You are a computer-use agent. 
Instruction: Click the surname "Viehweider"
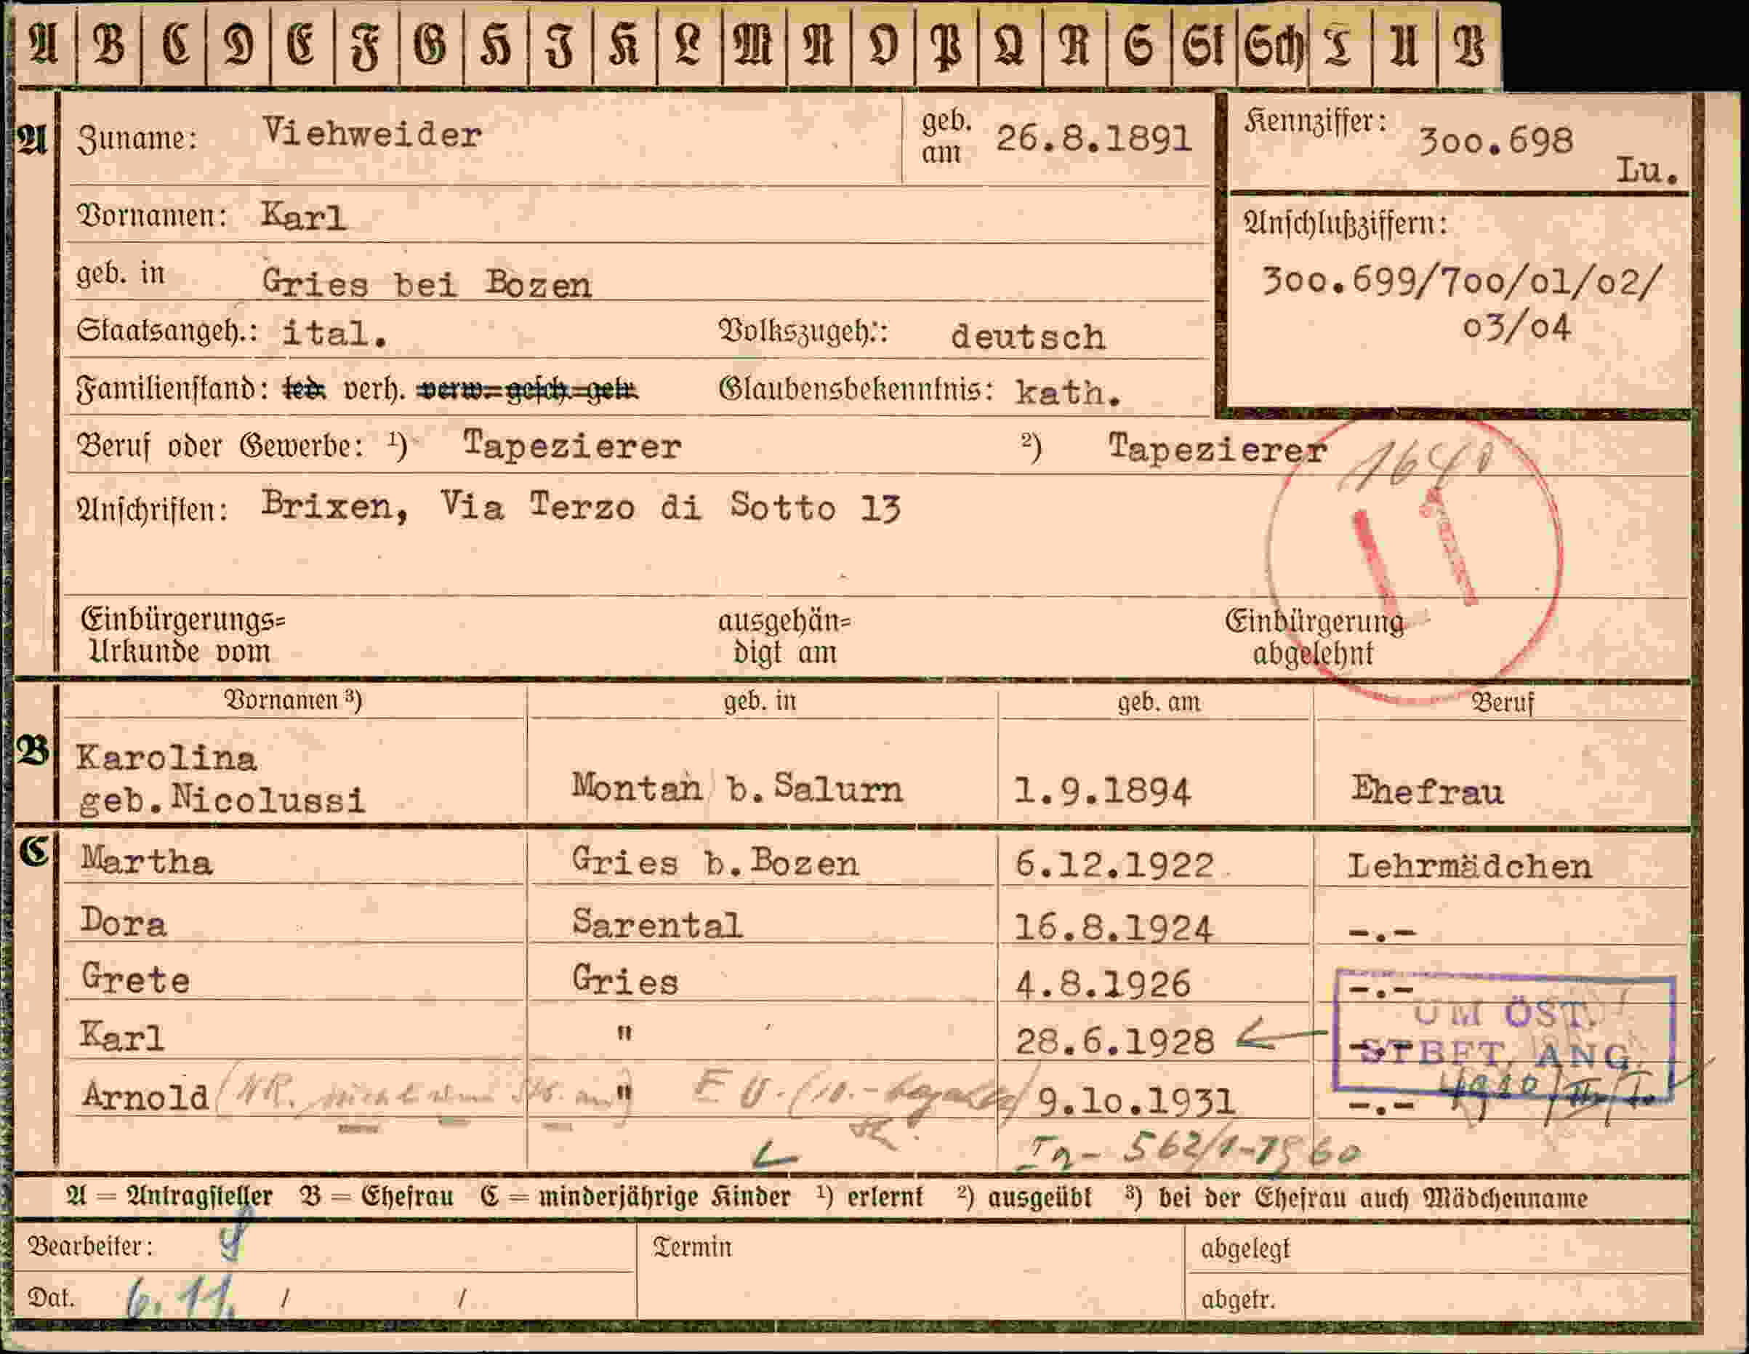tap(372, 133)
